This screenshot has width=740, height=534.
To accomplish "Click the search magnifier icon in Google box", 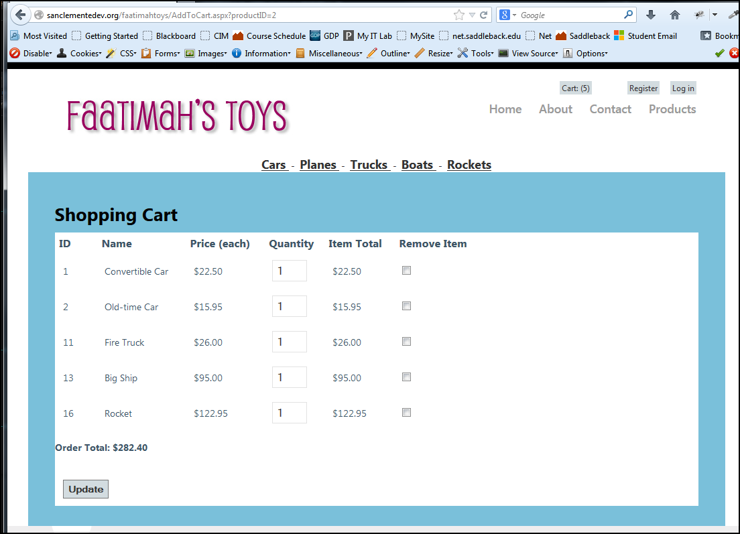I will coord(629,14).
